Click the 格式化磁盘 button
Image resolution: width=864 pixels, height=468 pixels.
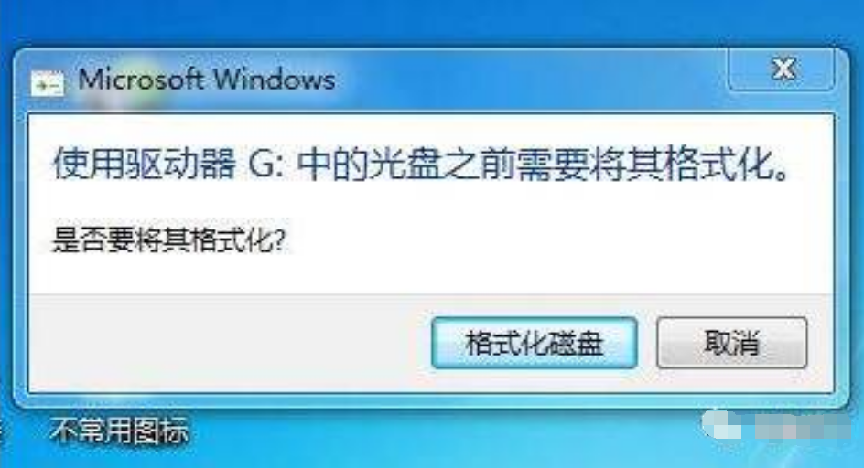point(534,343)
